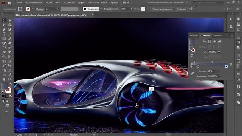The height and width of the screenshot is (136, 242).
Task: Choose the Lasso tool
Action: click(x=10, y=25)
